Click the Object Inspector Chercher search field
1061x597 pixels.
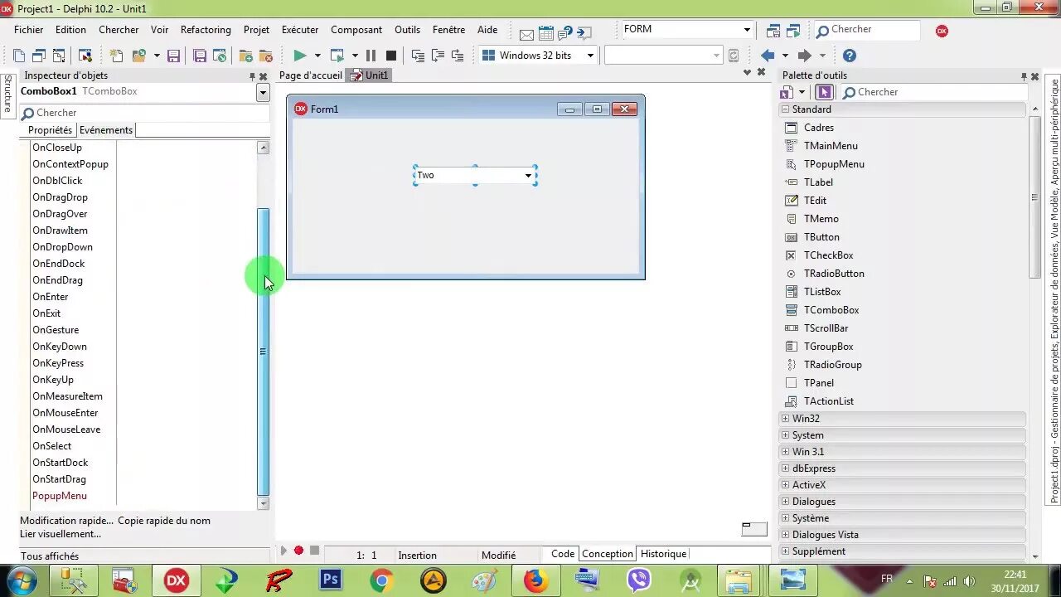coord(145,113)
